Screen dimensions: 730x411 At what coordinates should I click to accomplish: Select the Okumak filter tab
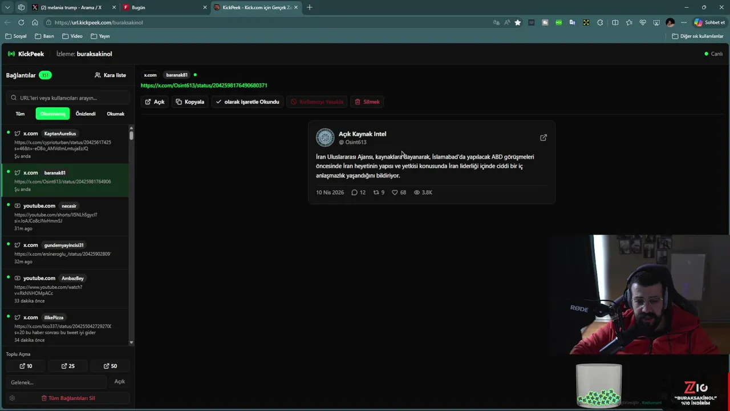tap(115, 114)
